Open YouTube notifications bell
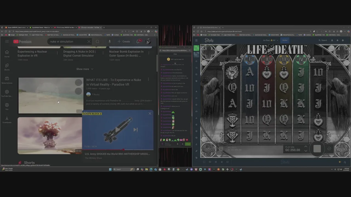Viewport: 351px width, 197px height. pos(138,42)
